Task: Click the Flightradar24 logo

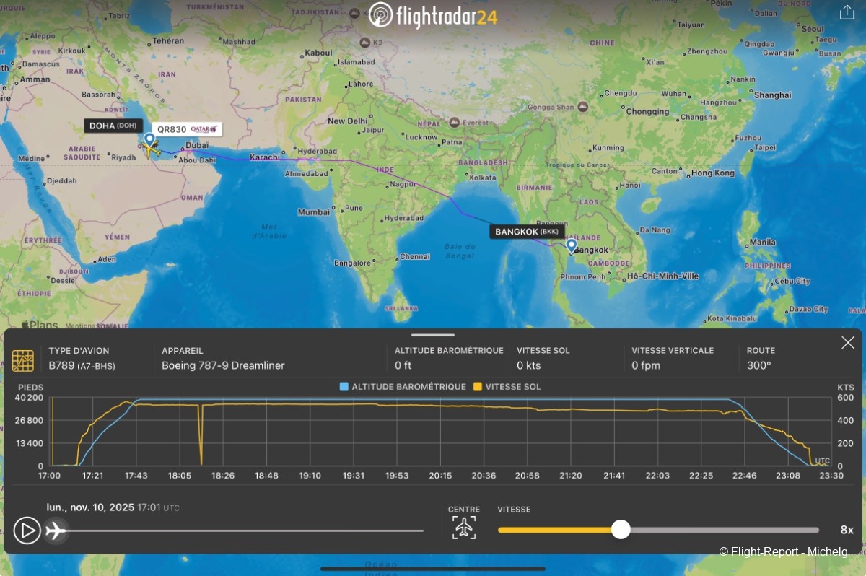Action: pyautogui.click(x=433, y=16)
